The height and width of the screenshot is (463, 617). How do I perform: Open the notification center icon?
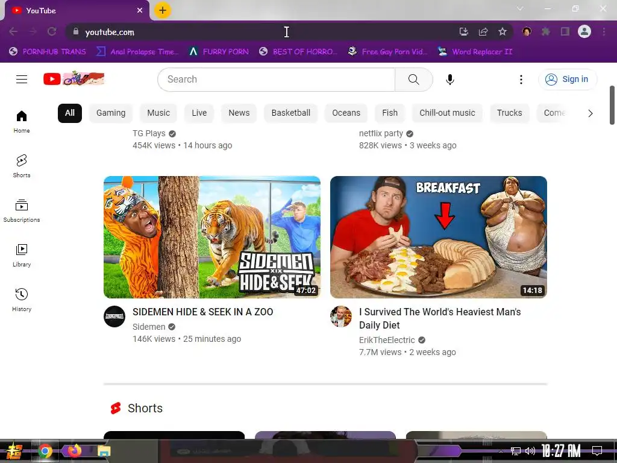597,451
